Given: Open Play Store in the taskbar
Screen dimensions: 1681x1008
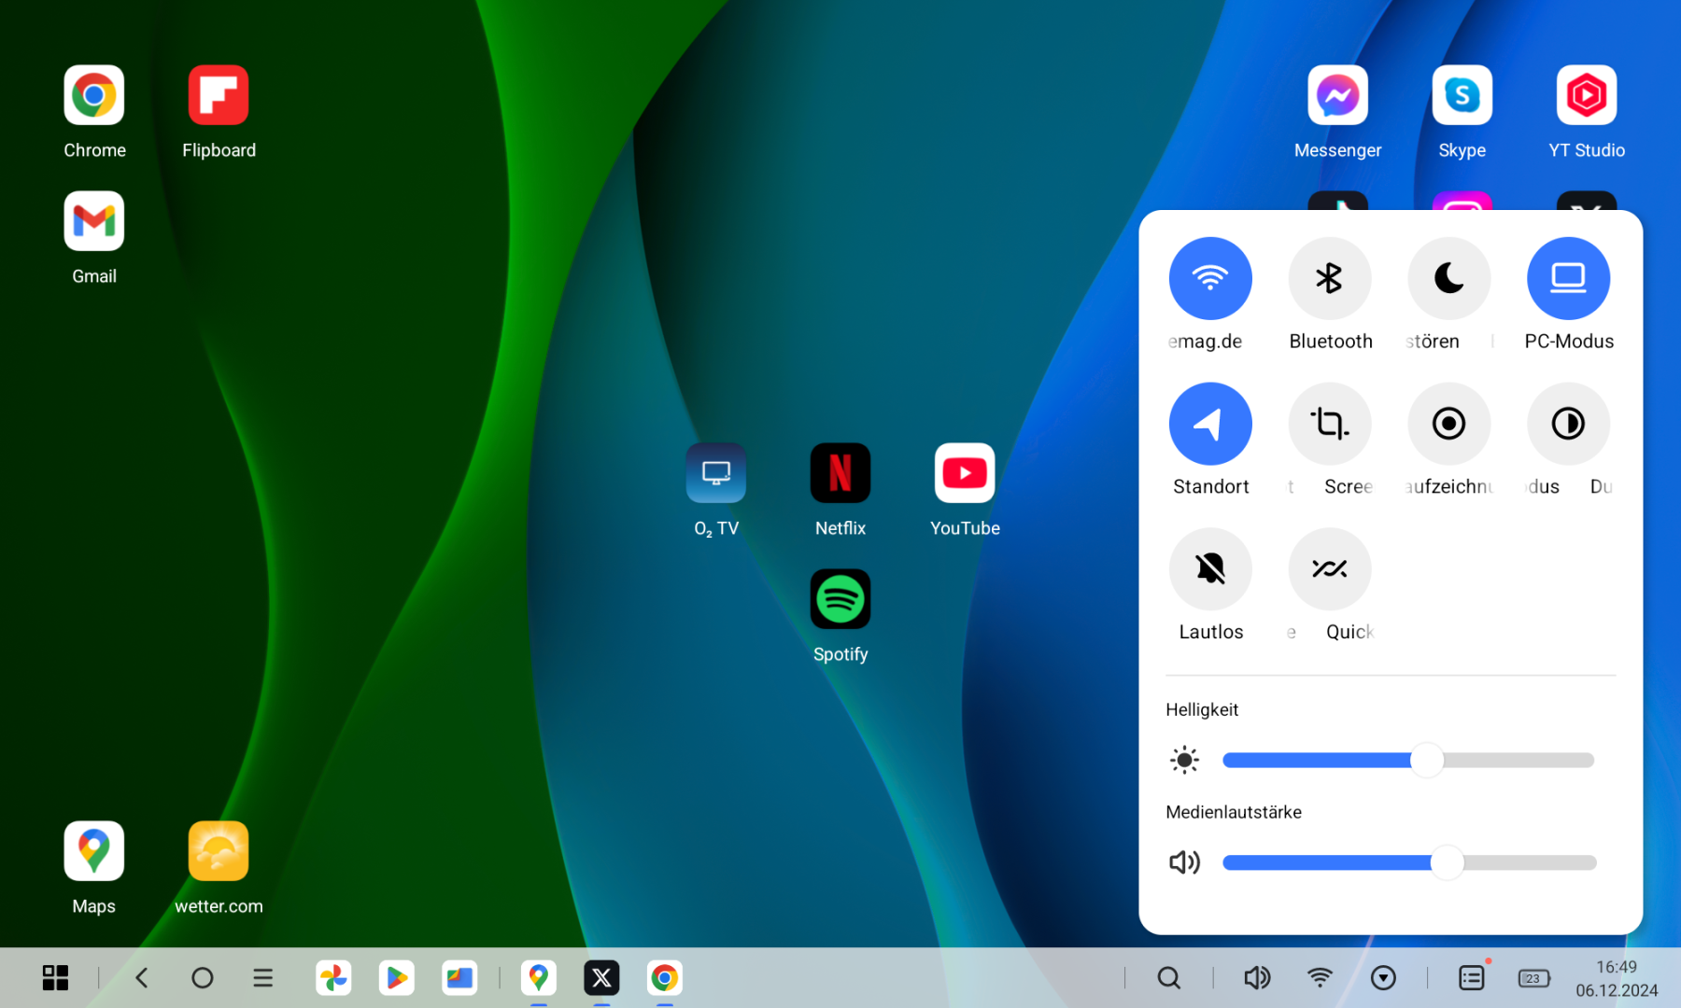Looking at the screenshot, I should [396, 978].
